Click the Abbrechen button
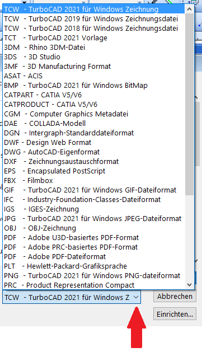202x352 pixels. pyautogui.click(x=175, y=297)
